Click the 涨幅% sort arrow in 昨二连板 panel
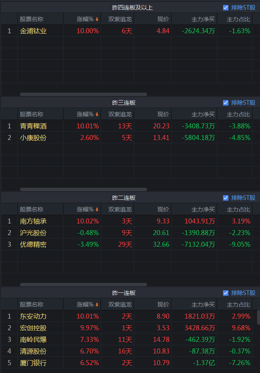 point(97,209)
